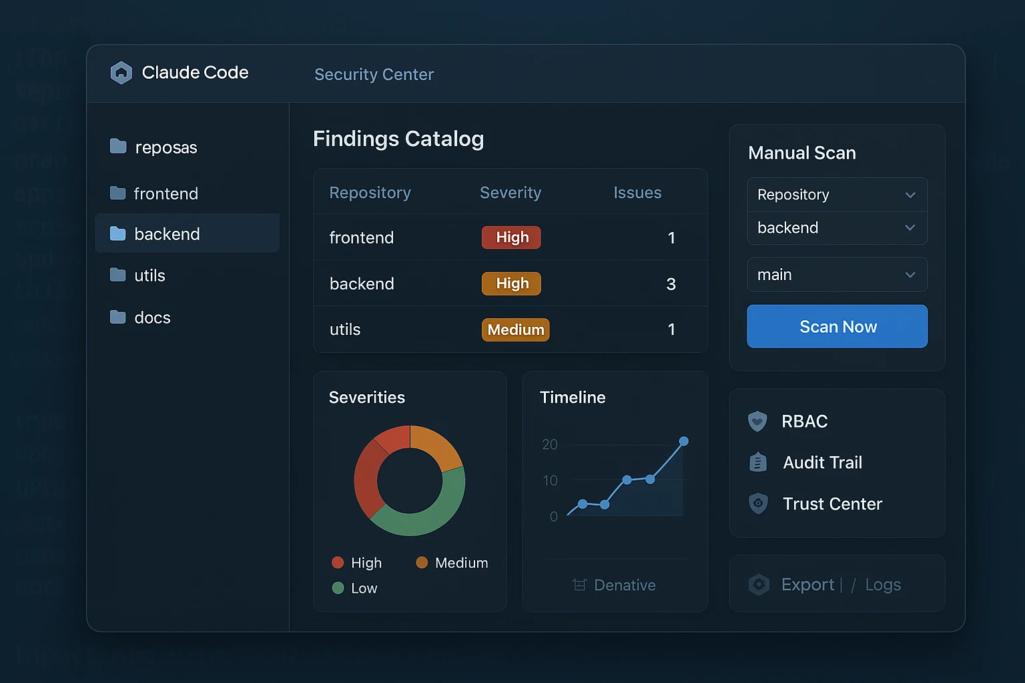
Task: Open the RBAC link
Action: tap(804, 422)
